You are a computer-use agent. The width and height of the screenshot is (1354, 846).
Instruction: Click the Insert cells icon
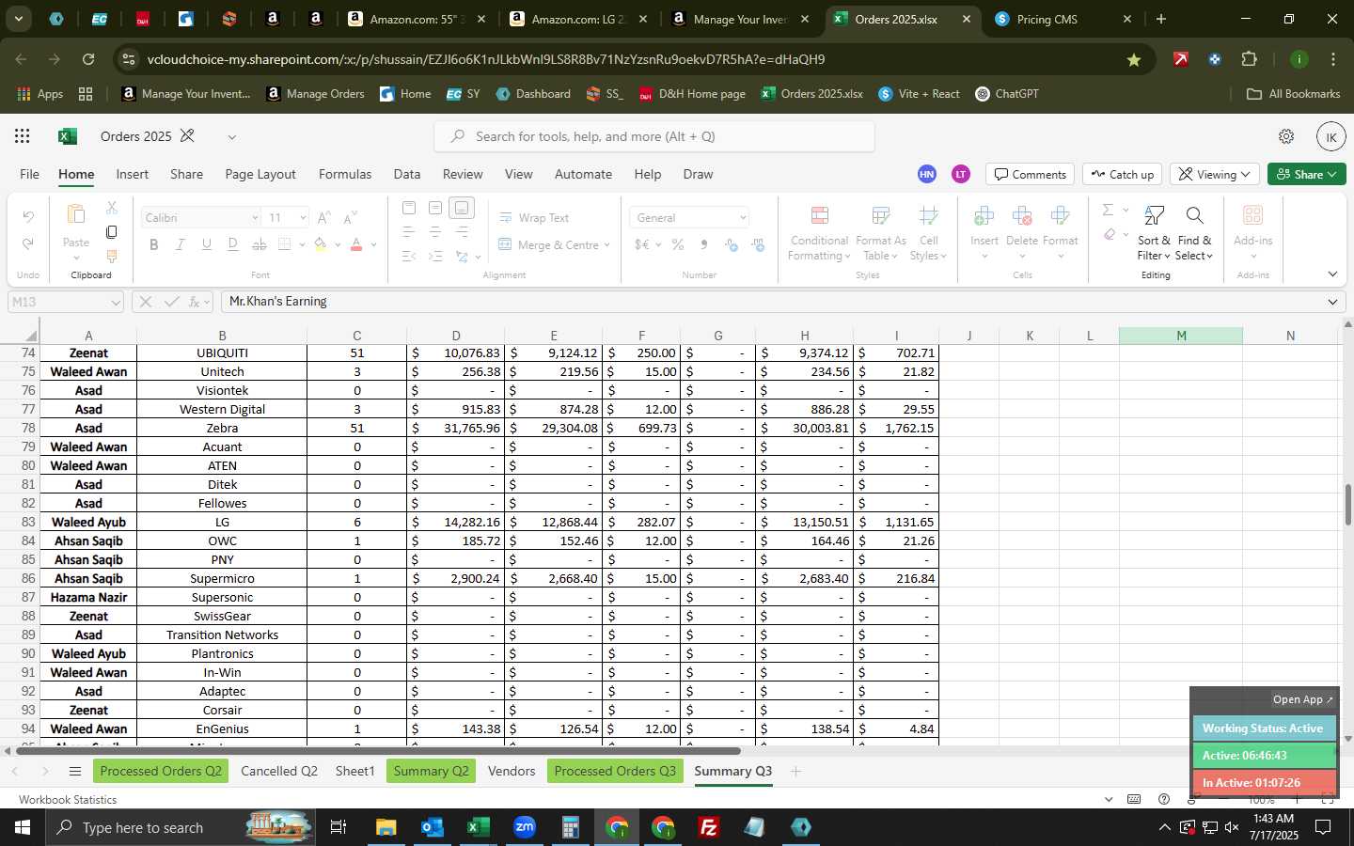(x=984, y=217)
